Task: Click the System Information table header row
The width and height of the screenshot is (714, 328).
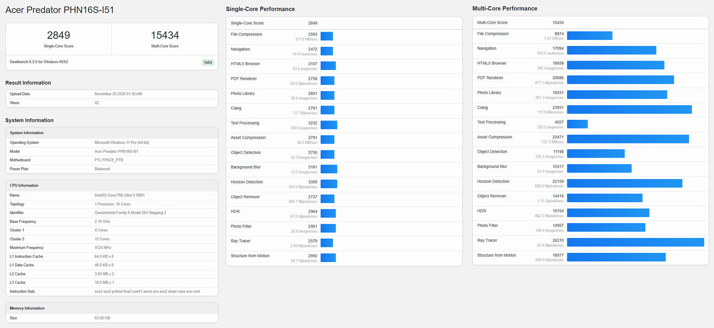Action: (27, 133)
